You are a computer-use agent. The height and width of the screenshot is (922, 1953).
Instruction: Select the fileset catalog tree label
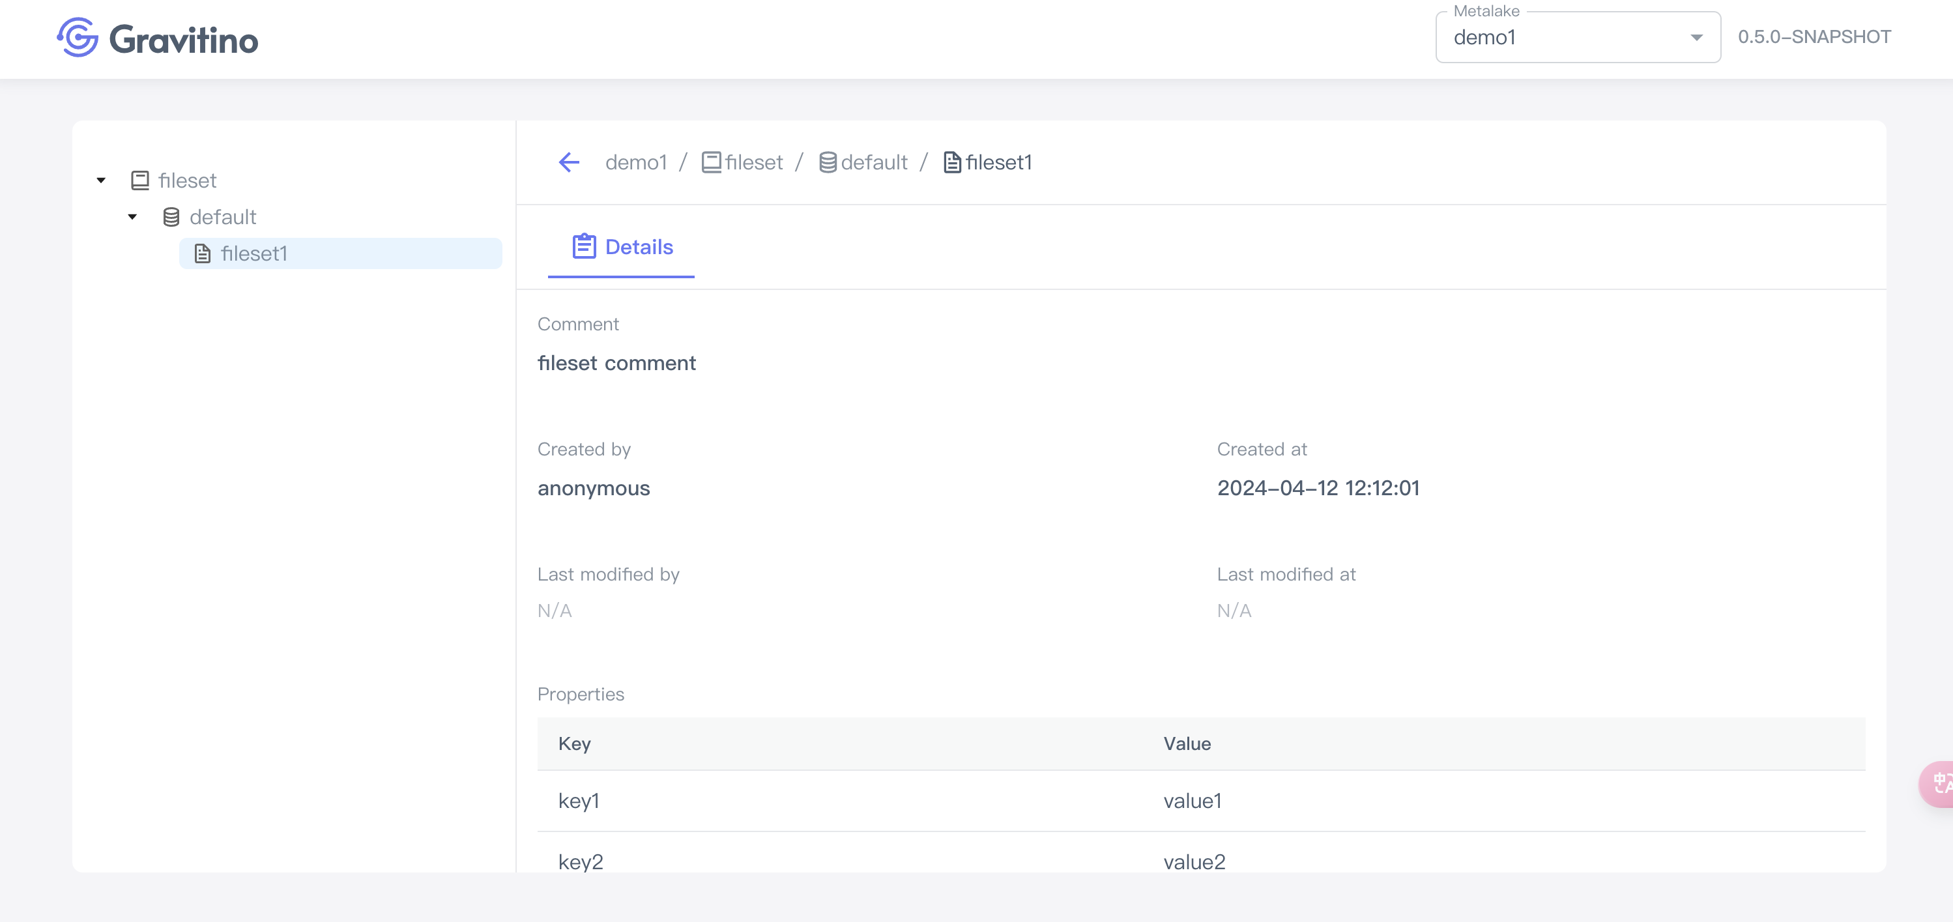(187, 180)
